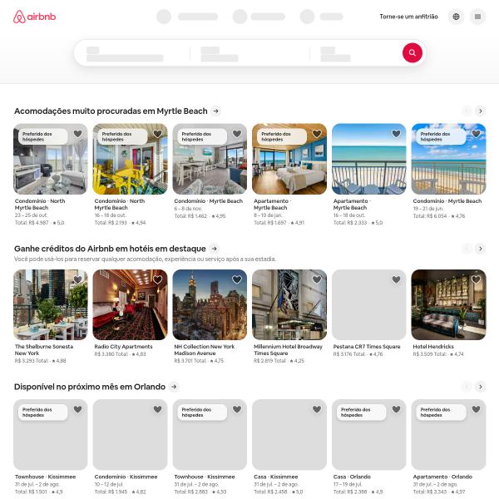This screenshot has width=499, height=499.
Task: Open the beach-view balcony apartment photo
Action: (x=368, y=159)
